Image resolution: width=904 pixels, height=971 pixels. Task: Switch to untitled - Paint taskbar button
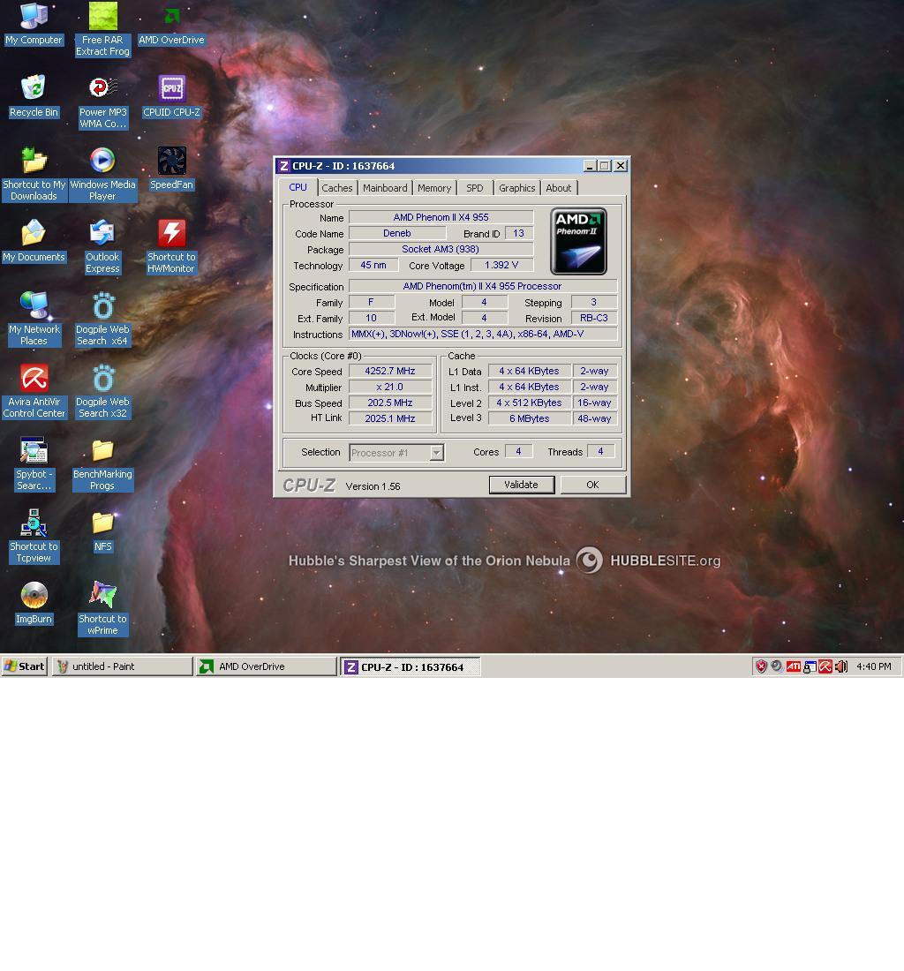(x=123, y=666)
